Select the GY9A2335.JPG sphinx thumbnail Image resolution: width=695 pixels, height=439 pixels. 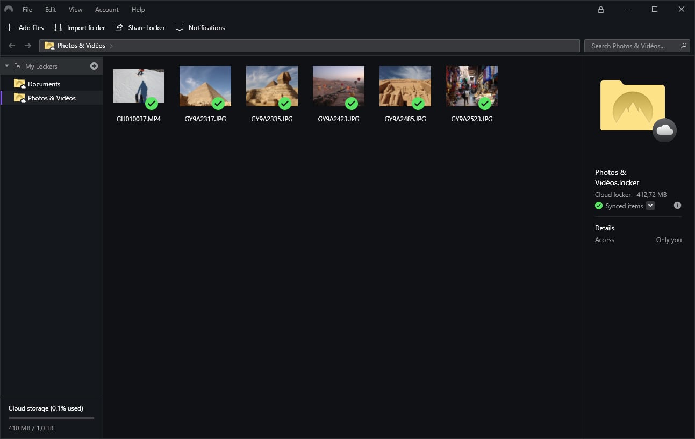272,86
